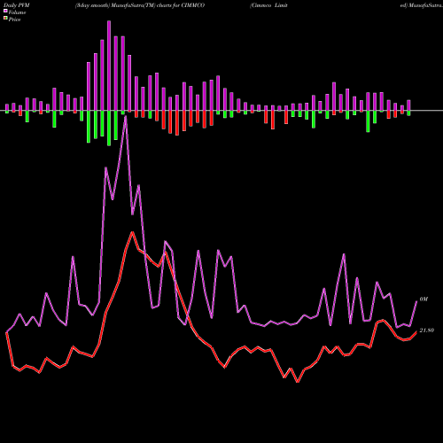Click the red-green Price legend swatch
Viewport: 443px width, 443px height.
pos(5,18)
